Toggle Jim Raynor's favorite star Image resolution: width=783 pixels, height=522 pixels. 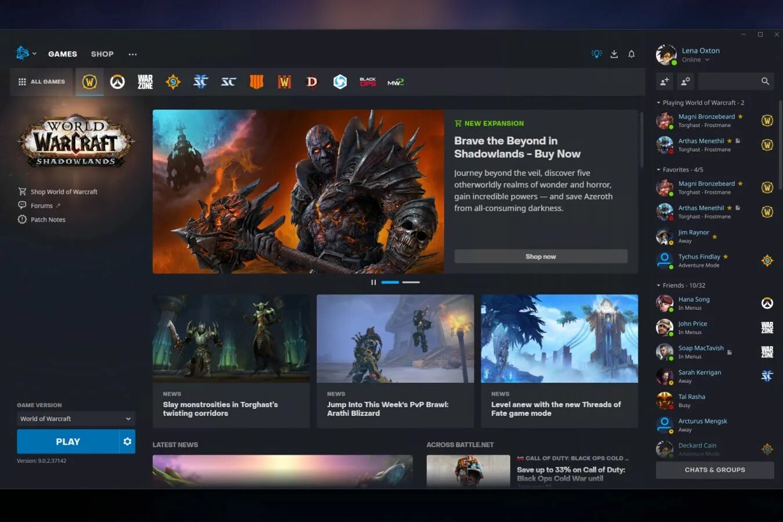tap(715, 237)
